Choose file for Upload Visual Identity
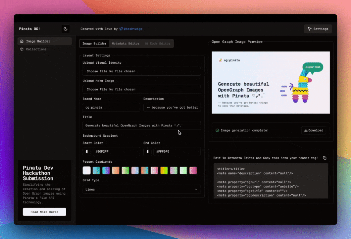351x239 pixels. (141, 71)
